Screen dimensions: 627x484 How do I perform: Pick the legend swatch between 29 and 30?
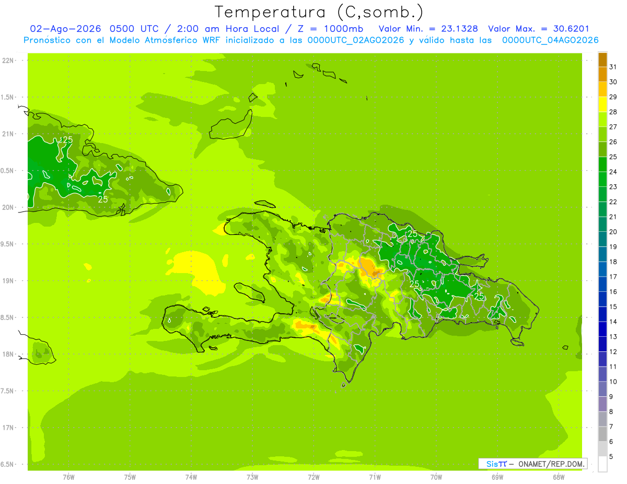602,90
